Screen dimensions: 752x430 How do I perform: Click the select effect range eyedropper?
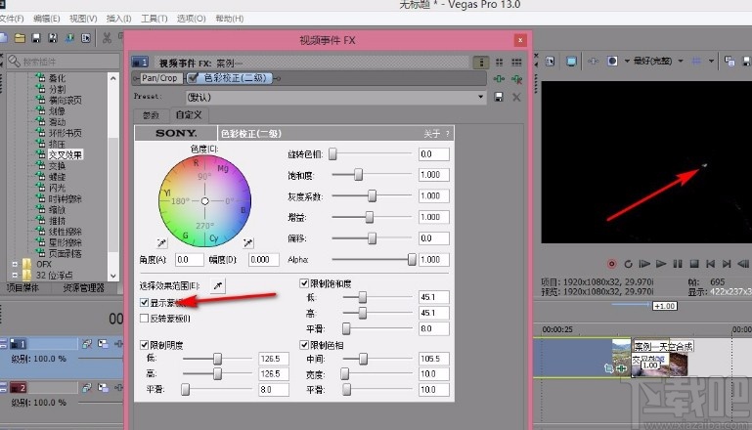(x=216, y=283)
